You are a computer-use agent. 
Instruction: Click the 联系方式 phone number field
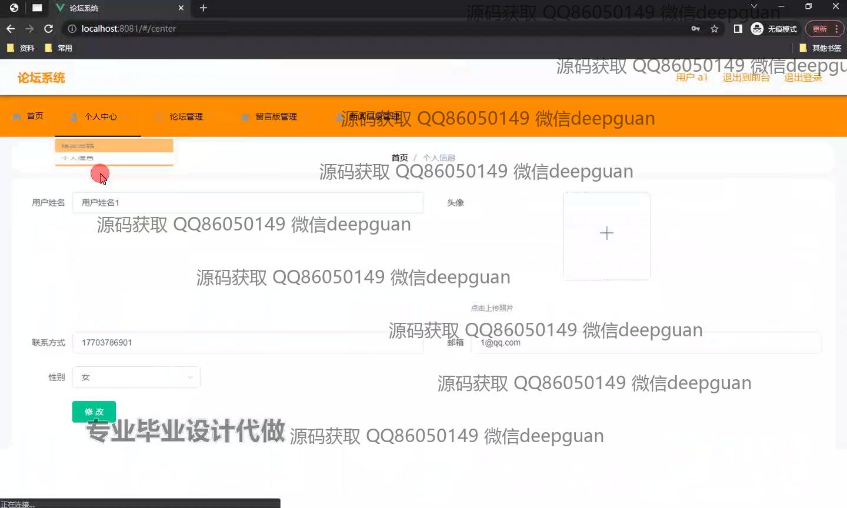[248, 342]
